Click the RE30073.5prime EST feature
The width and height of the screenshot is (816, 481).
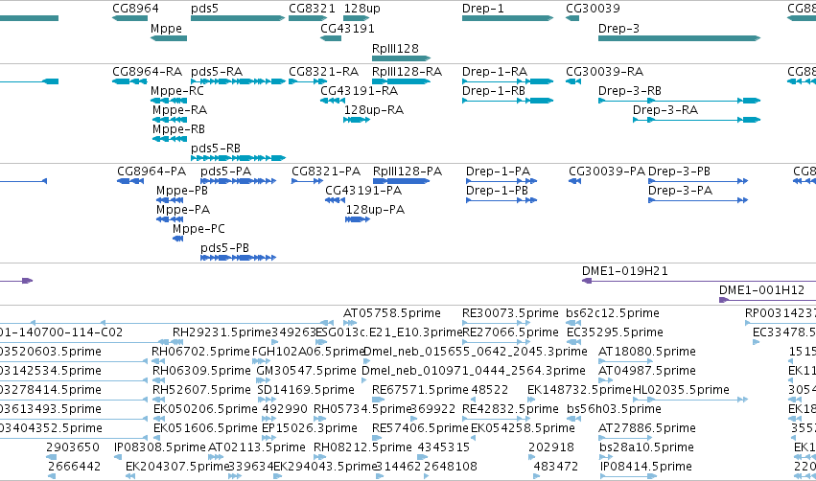[x=497, y=323]
